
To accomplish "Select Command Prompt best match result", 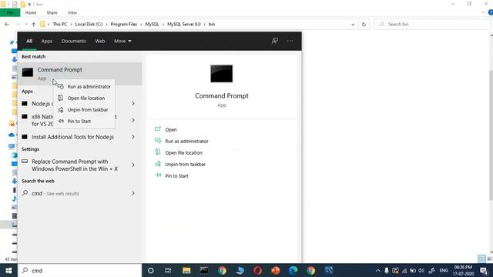I will [80, 74].
